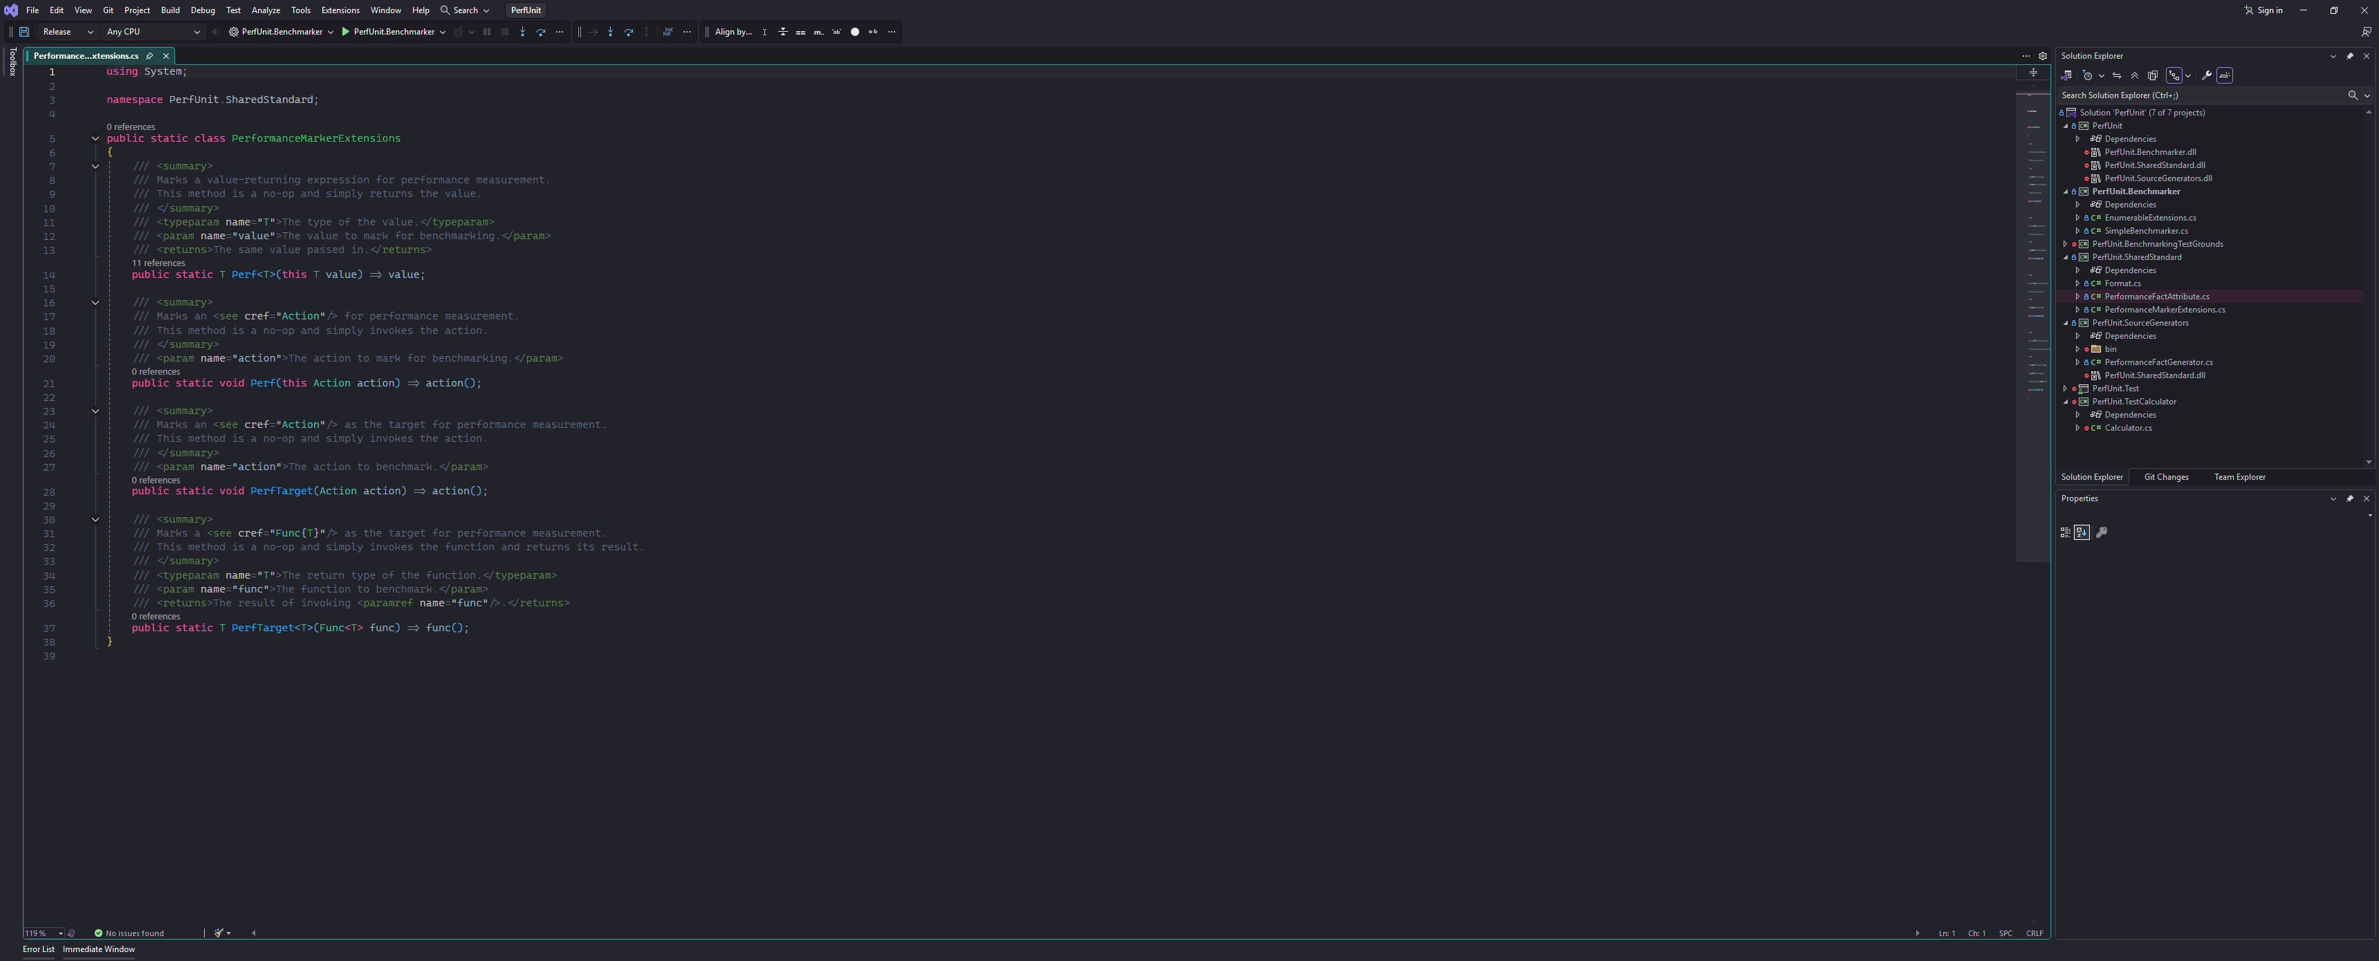
Task: Collapse summary comment fold at line 7
Action: (95, 166)
